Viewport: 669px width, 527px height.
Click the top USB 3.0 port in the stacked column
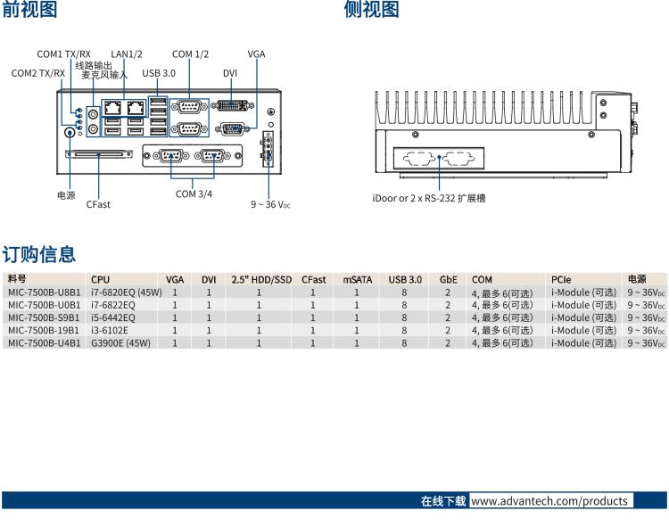(x=159, y=101)
